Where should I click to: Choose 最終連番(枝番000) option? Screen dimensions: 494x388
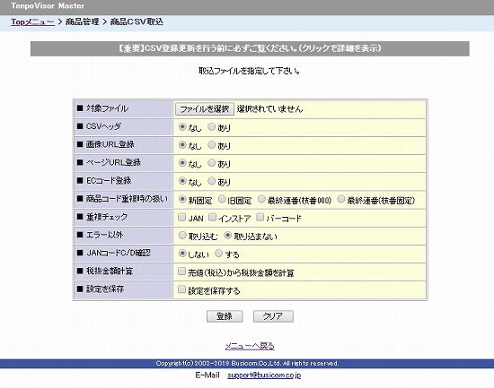261,199
